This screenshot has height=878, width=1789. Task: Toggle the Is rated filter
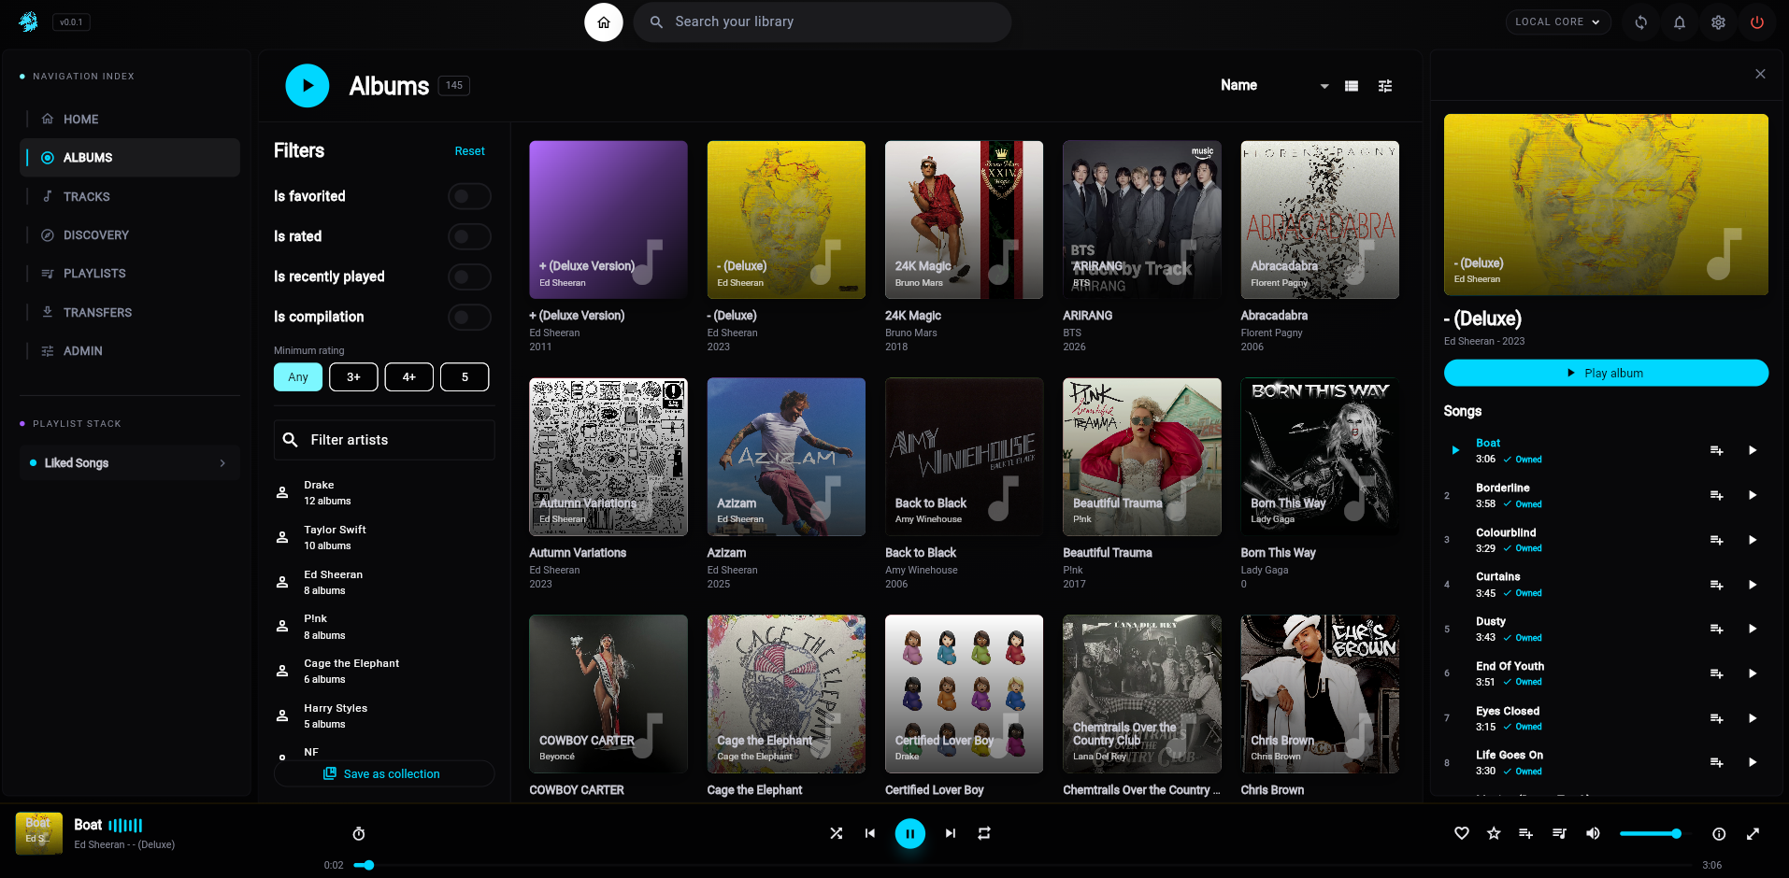tap(469, 236)
